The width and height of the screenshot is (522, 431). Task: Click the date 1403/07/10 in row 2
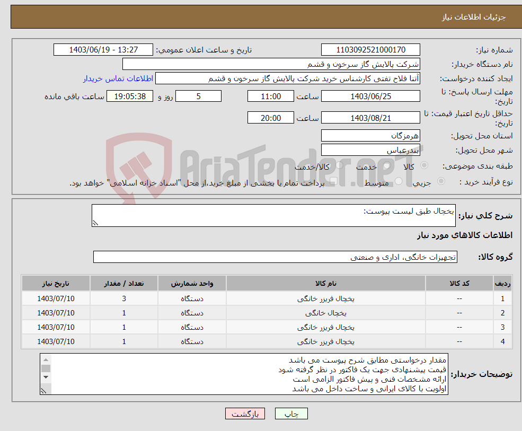56,313
